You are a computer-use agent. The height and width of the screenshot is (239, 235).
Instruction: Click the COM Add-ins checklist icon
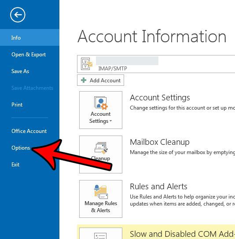click(x=100, y=236)
